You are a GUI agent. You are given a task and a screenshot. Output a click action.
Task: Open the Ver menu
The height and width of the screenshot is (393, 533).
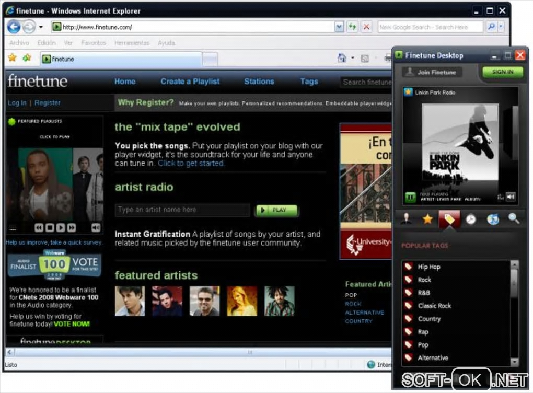tap(68, 43)
